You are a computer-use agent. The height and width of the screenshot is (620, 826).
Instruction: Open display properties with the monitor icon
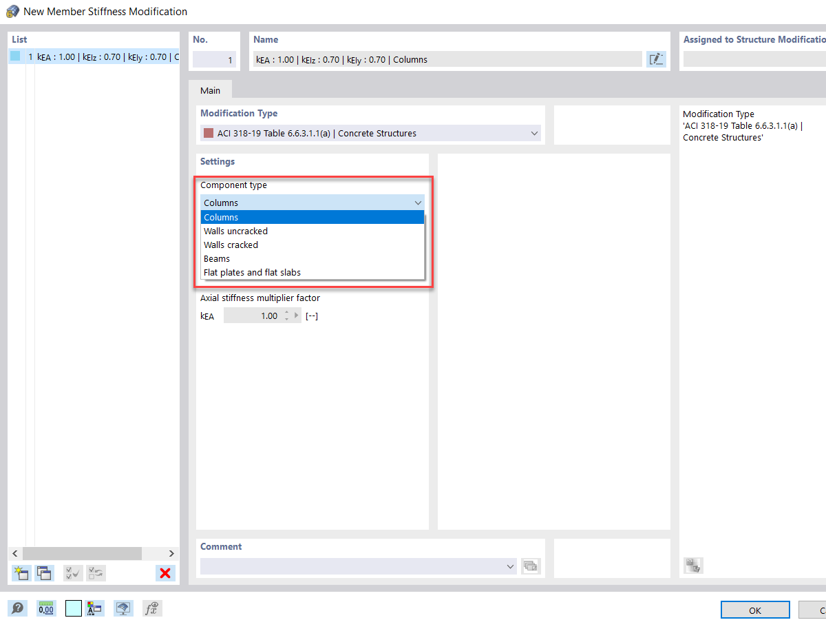(x=123, y=608)
